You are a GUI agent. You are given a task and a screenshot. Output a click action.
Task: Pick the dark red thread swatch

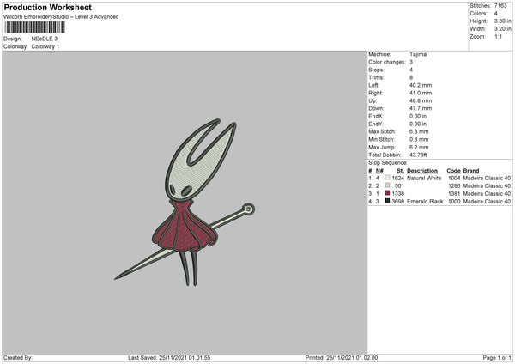click(387, 193)
